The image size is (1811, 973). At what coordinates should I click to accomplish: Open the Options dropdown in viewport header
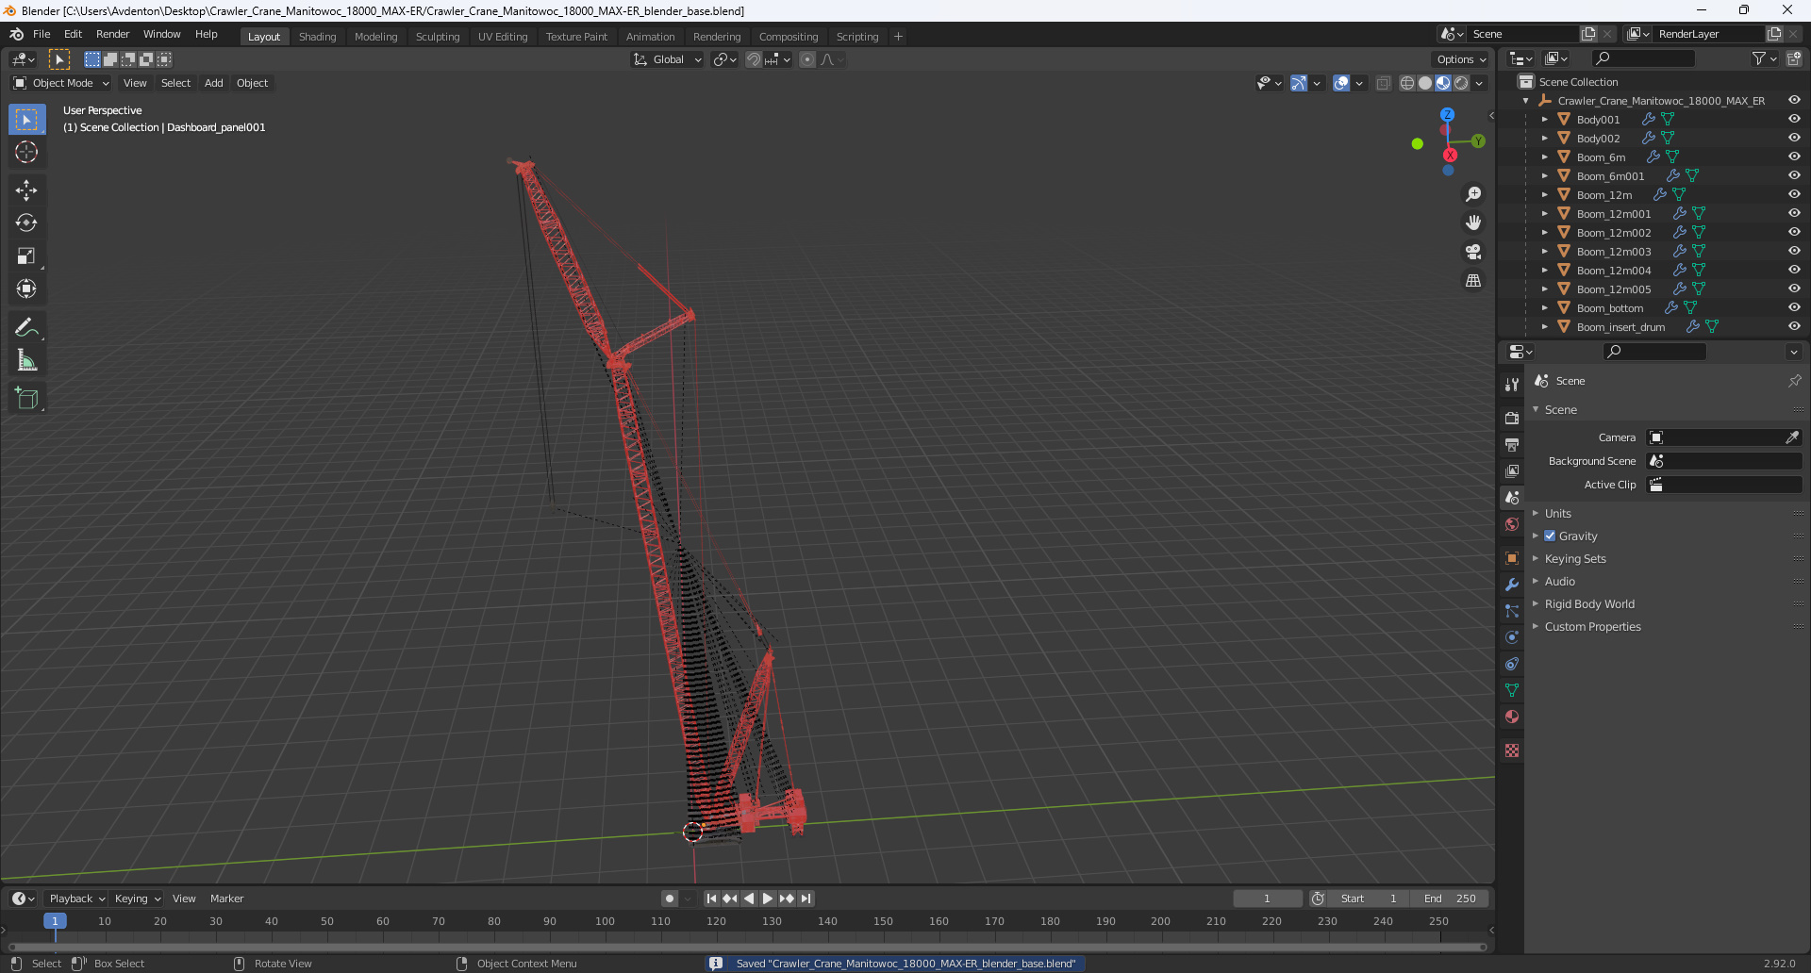pyautogui.click(x=1461, y=59)
